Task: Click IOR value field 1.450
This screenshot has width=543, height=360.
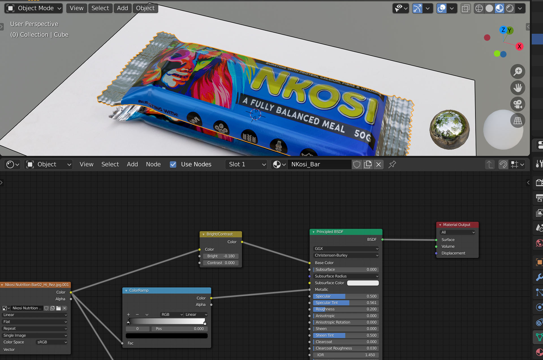Action: coord(346,355)
